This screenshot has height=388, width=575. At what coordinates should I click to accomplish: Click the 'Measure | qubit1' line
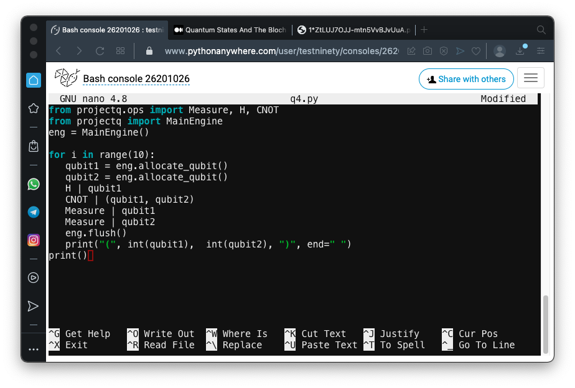pyautogui.click(x=110, y=211)
